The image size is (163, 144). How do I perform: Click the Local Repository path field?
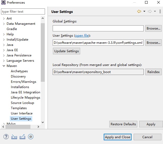[x=98, y=72]
